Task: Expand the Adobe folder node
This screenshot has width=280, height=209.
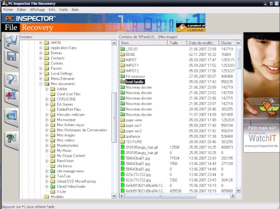Action: (x=47, y=89)
